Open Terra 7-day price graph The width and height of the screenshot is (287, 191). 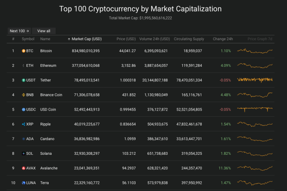click(255, 183)
